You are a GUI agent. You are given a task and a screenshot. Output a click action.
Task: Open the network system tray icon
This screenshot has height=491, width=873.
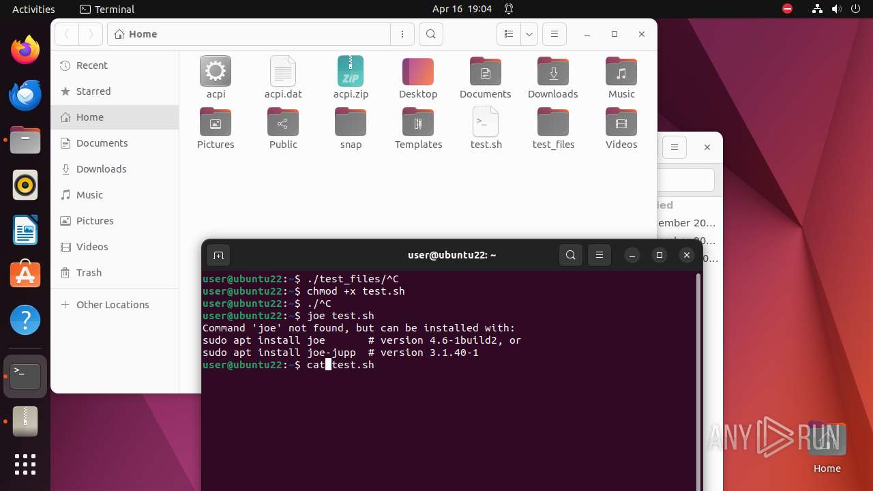point(817,9)
